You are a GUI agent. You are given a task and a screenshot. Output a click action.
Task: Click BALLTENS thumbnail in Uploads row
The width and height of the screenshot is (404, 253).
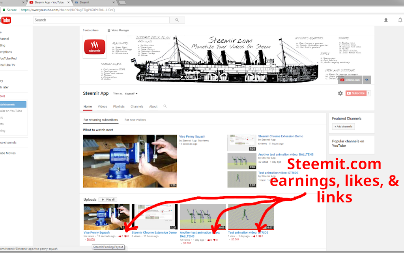point(203,217)
